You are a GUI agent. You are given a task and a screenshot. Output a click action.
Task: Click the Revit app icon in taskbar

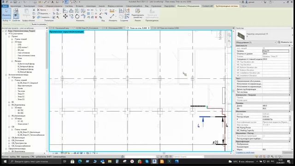point(154,161)
